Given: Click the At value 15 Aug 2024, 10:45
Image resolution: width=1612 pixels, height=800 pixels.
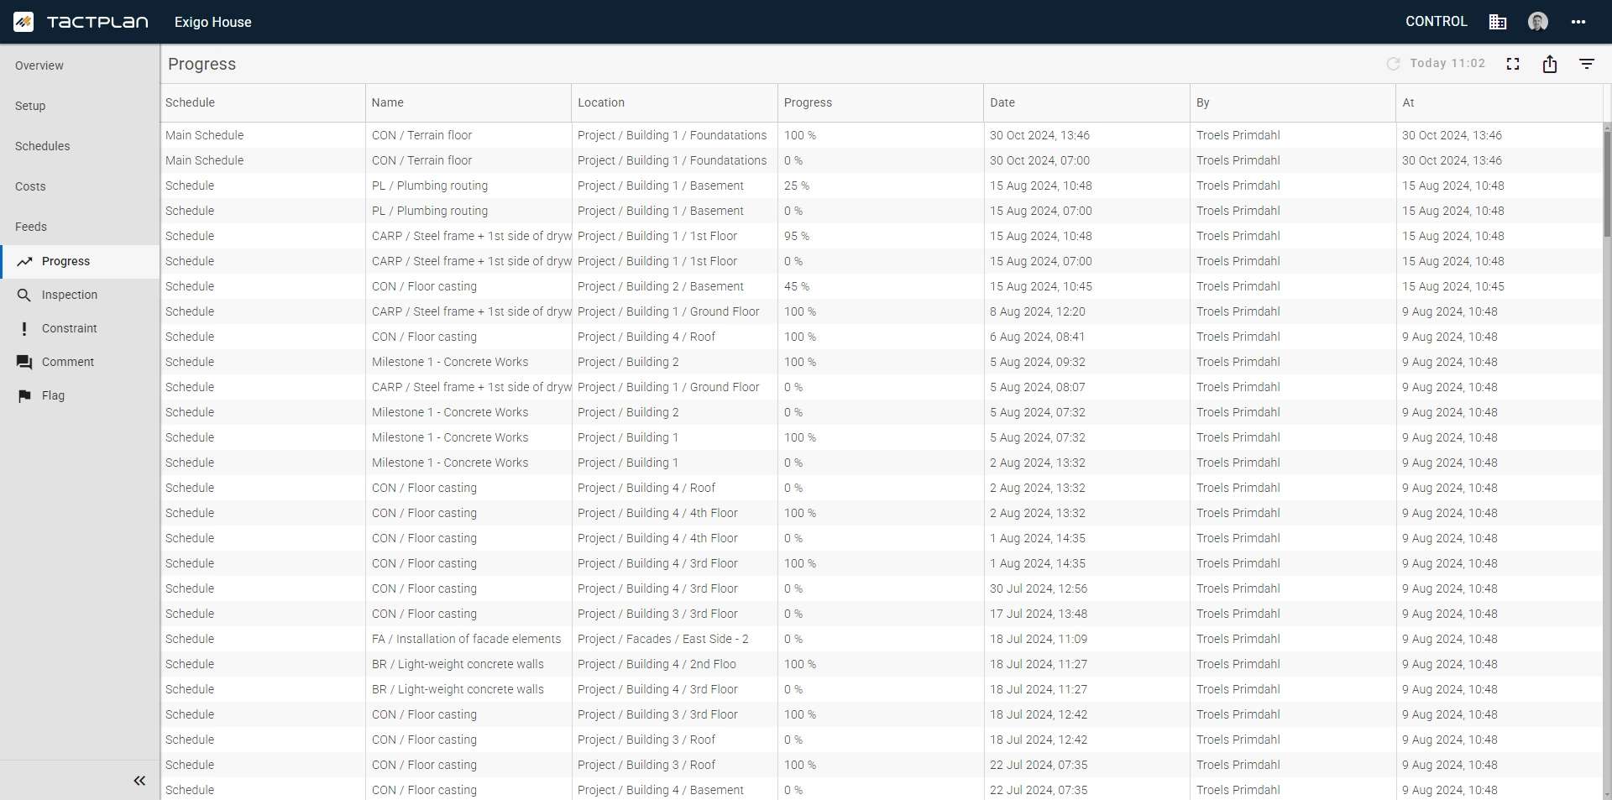Looking at the screenshot, I should [1453, 286].
